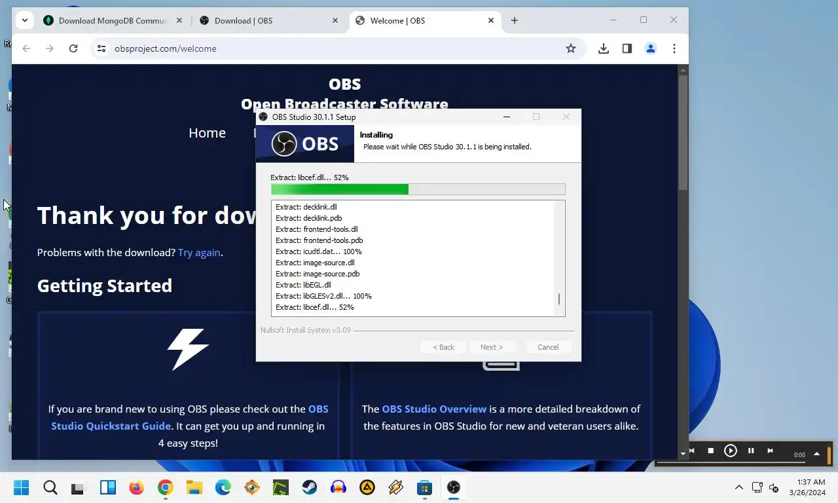Click the Next button in installer
The width and height of the screenshot is (838, 503).
(492, 347)
